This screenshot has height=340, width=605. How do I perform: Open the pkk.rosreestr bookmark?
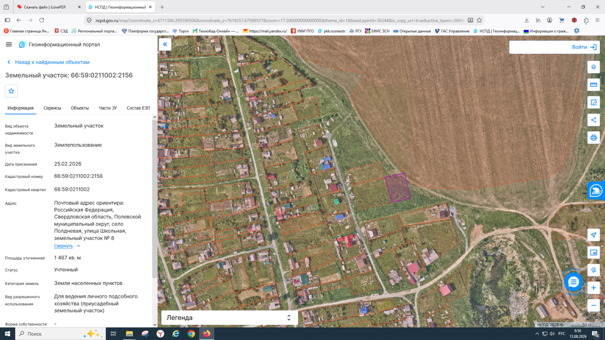331,31
